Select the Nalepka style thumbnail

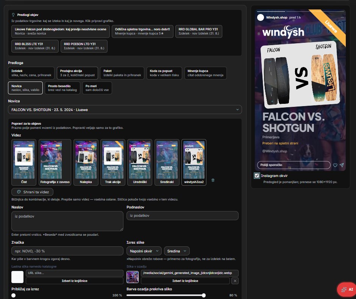coord(86,162)
